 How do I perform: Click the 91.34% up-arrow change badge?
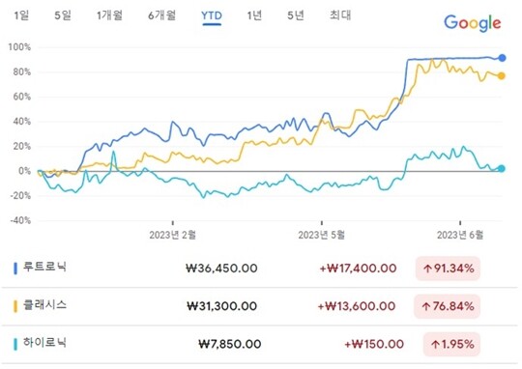pos(448,269)
